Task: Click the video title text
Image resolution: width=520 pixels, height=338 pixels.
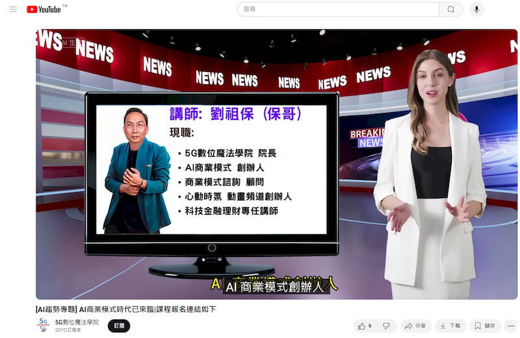Action: point(125,309)
